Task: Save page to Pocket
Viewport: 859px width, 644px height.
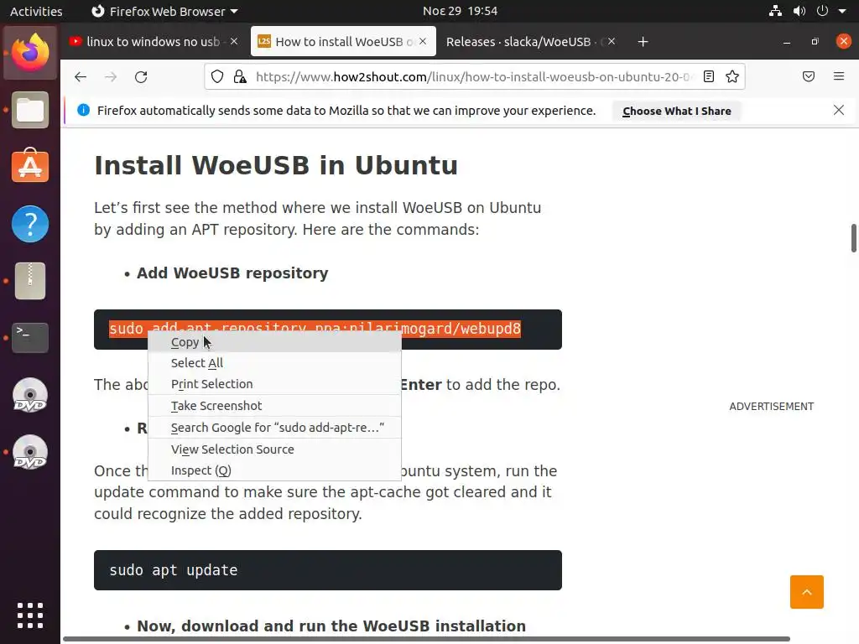Action: [x=809, y=76]
